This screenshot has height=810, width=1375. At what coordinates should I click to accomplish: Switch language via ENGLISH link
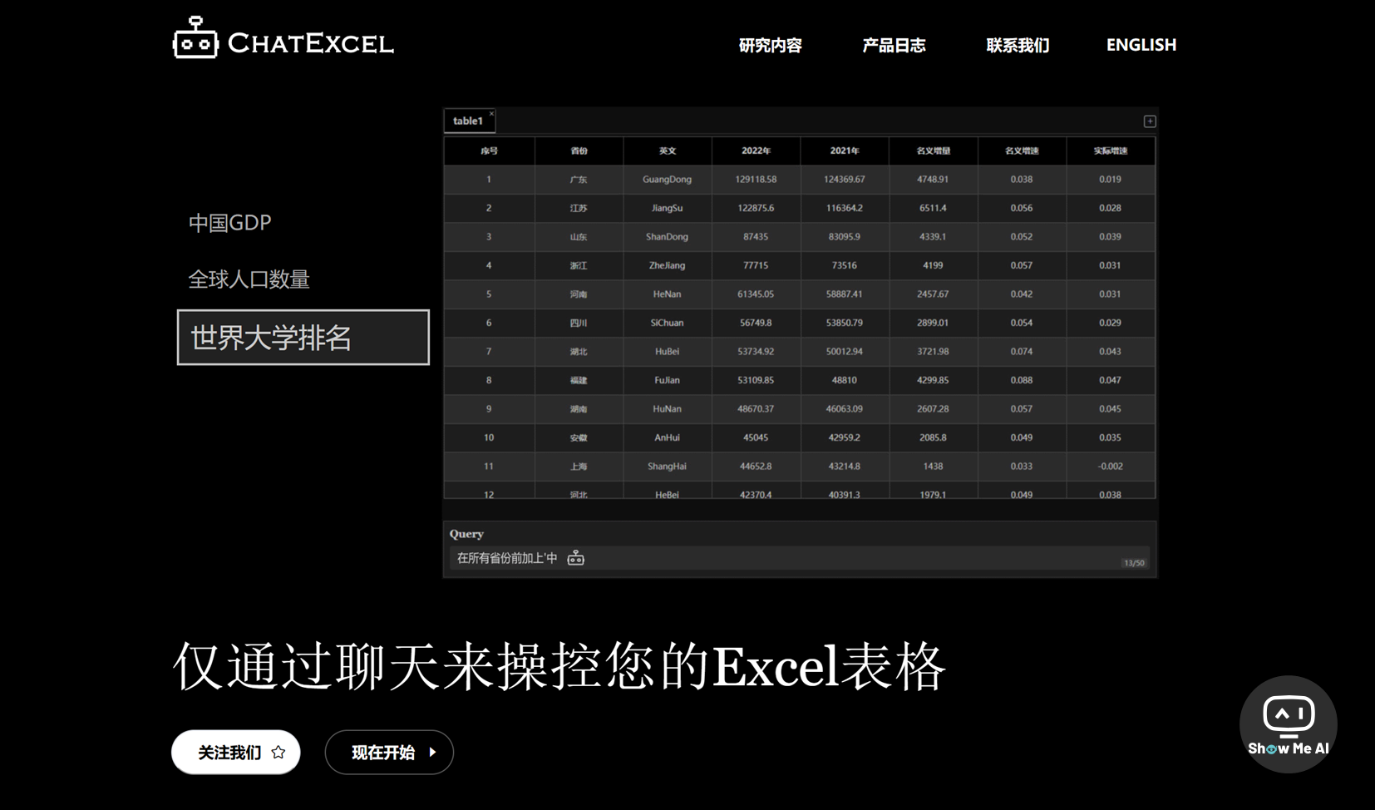tap(1141, 45)
